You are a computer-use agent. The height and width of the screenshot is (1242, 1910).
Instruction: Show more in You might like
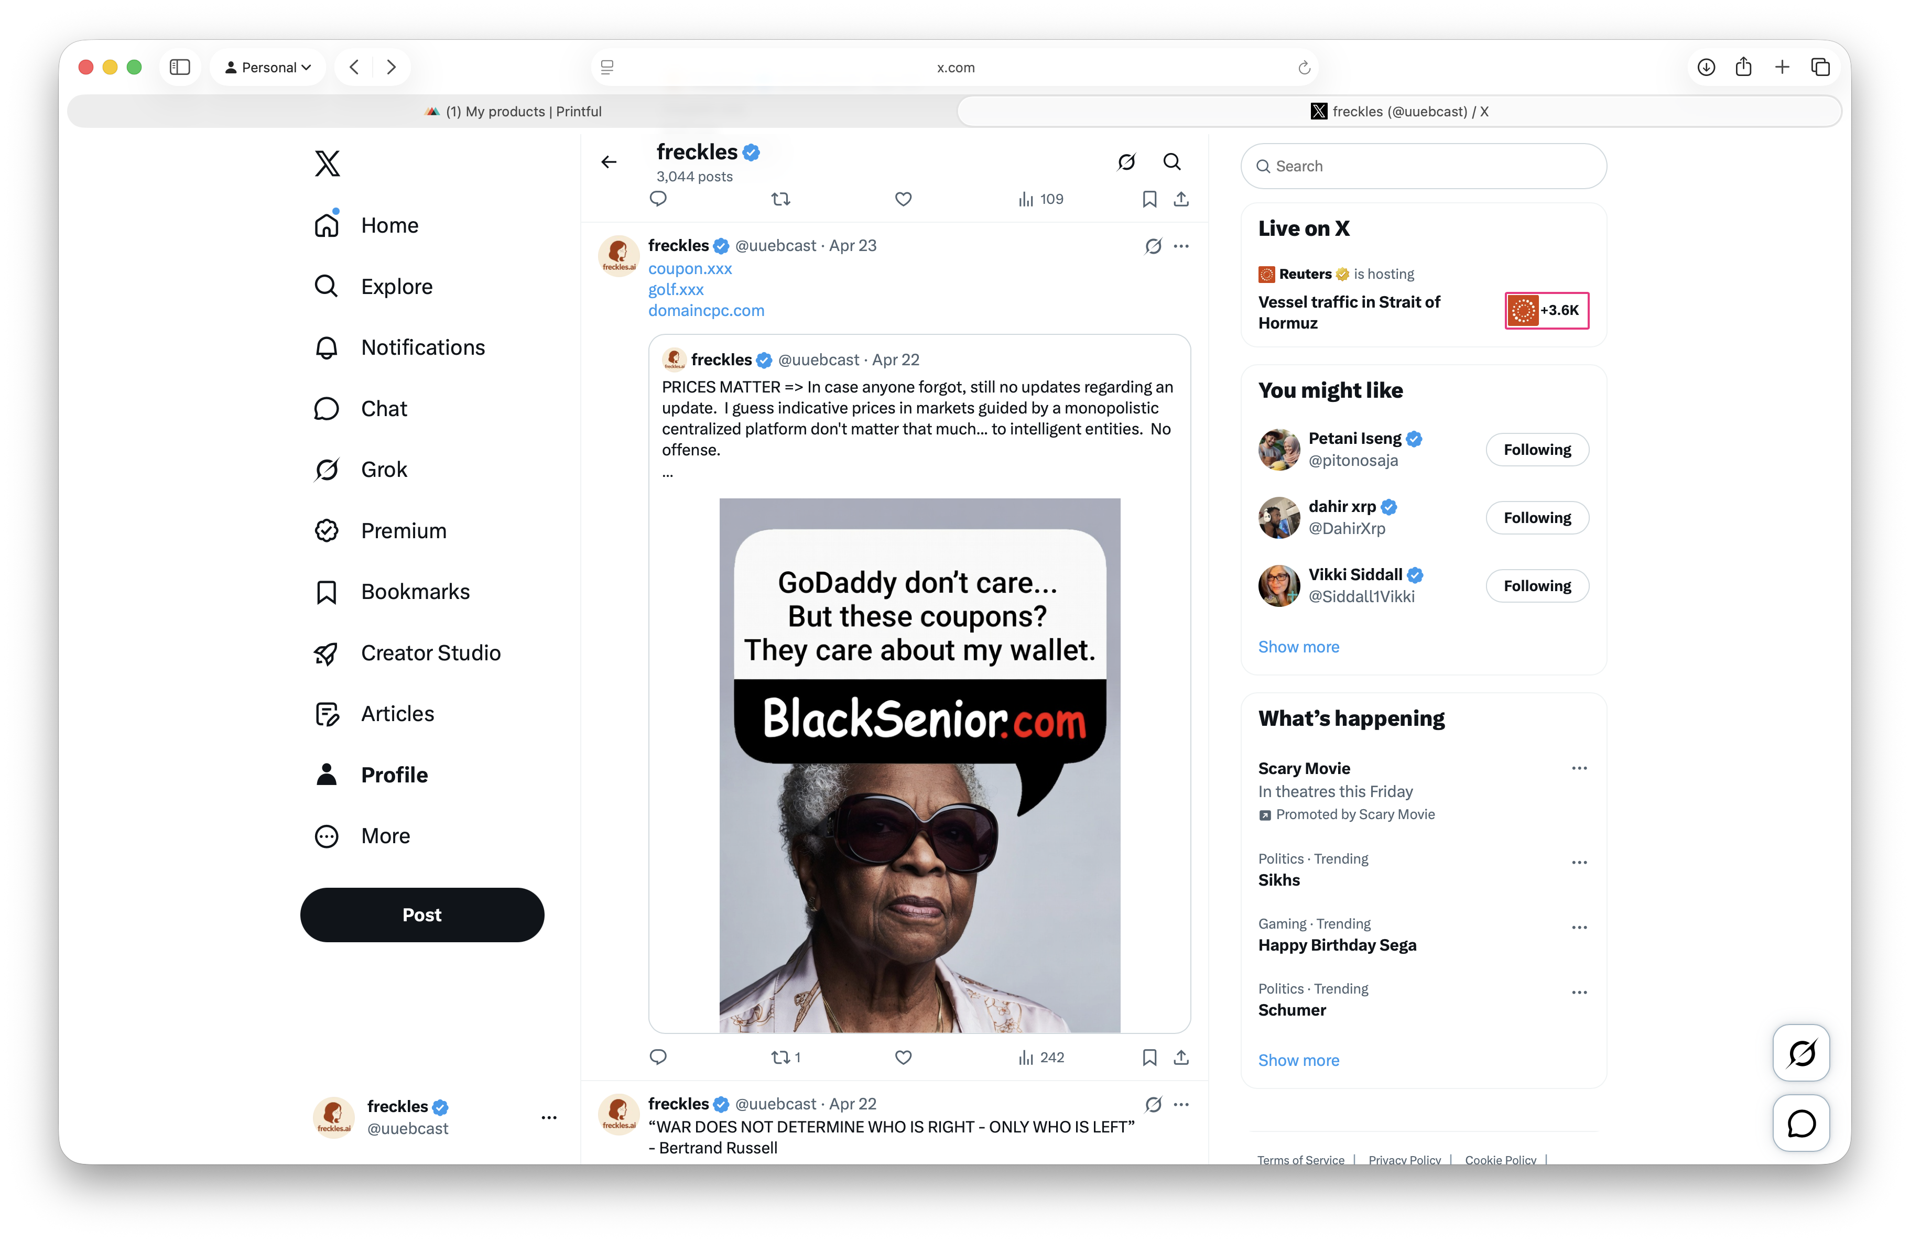click(x=1298, y=647)
